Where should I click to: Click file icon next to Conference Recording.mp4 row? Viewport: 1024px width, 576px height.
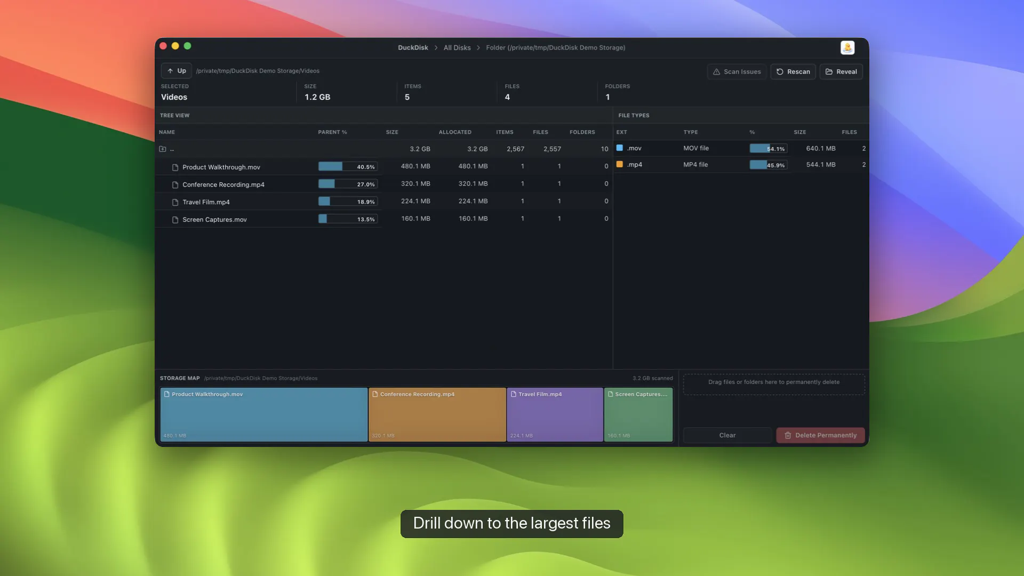pyautogui.click(x=175, y=185)
